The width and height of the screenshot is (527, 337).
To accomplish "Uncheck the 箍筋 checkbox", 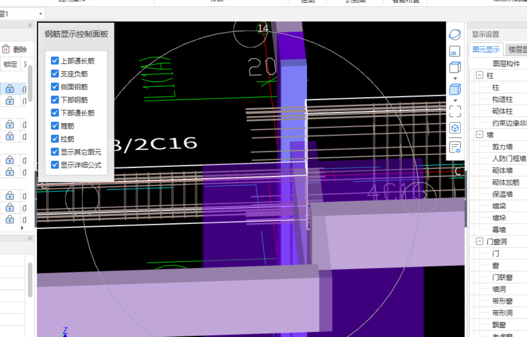I will [55, 126].
